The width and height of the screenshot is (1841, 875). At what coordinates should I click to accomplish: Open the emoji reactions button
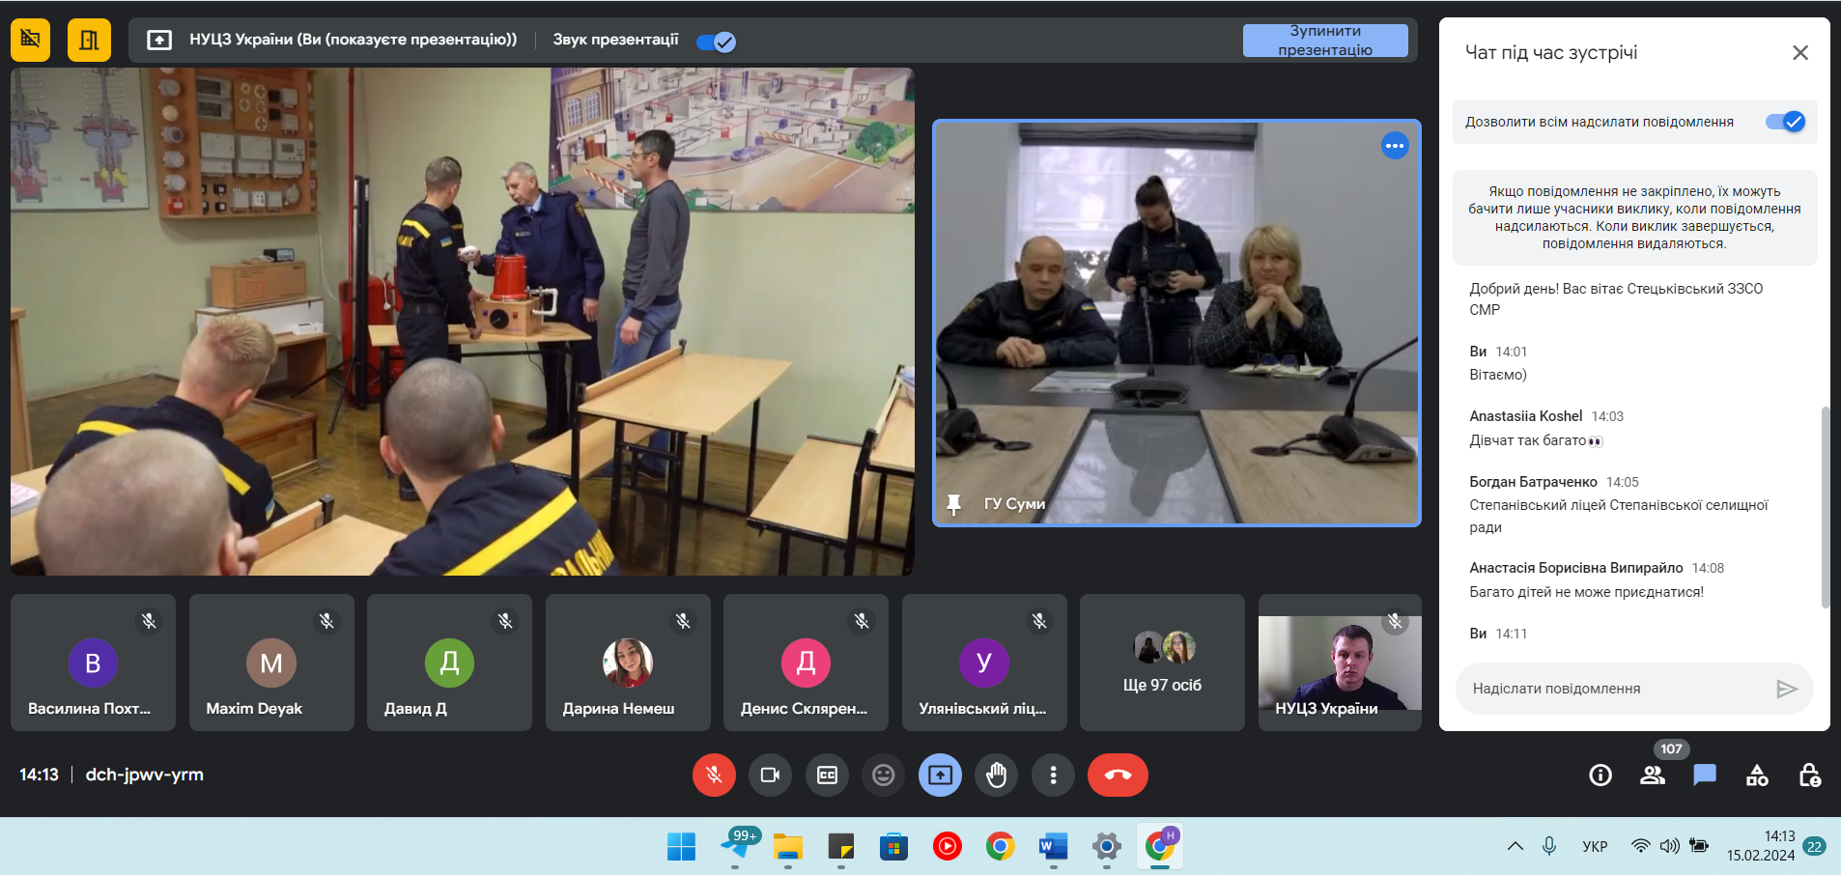point(883,775)
